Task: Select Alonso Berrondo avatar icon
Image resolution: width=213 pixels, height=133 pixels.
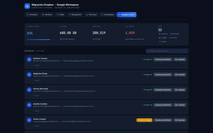Action: (29, 90)
